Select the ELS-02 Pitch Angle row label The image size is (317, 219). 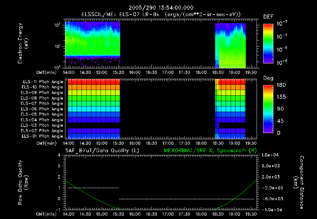[x=42, y=131]
